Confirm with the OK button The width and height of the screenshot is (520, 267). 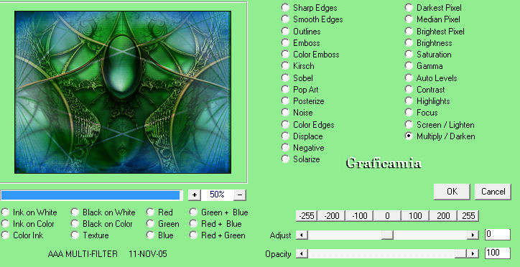tap(452, 192)
